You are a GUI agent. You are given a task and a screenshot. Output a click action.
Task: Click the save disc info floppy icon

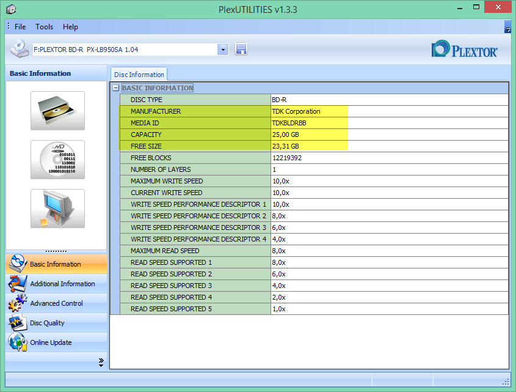(241, 50)
